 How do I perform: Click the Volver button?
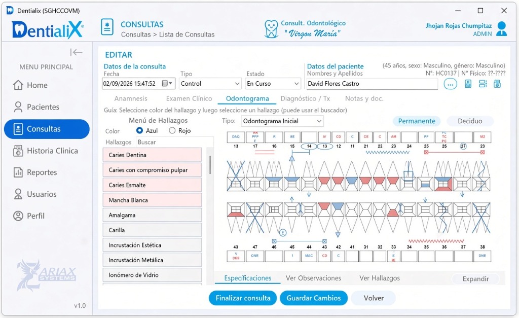coord(374,298)
